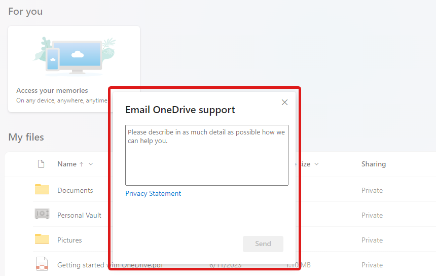Click the My files heading
Viewport: 436px width, 276px height.
click(26, 137)
